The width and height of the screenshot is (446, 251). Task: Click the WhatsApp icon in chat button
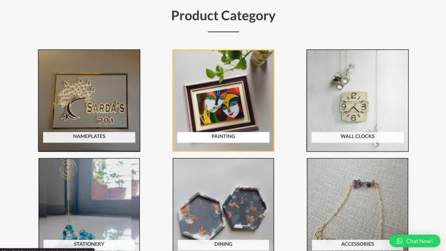tap(399, 241)
